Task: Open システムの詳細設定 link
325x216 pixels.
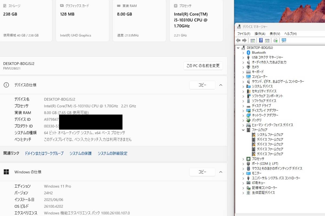Action: pyautogui.click(x=112, y=153)
